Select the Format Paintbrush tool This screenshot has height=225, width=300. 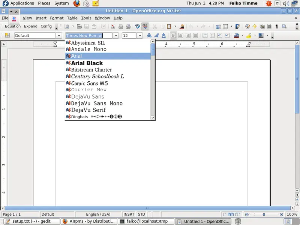pos(182,26)
